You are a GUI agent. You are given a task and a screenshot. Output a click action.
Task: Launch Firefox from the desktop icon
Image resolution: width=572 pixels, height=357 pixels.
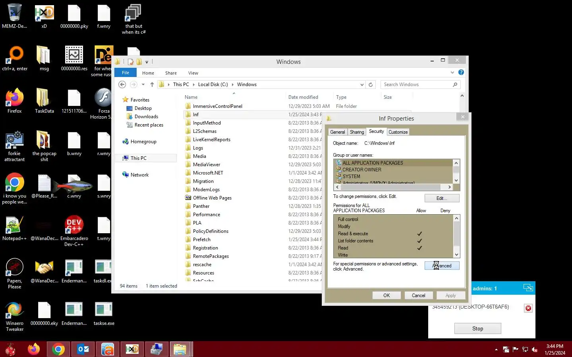tap(15, 101)
